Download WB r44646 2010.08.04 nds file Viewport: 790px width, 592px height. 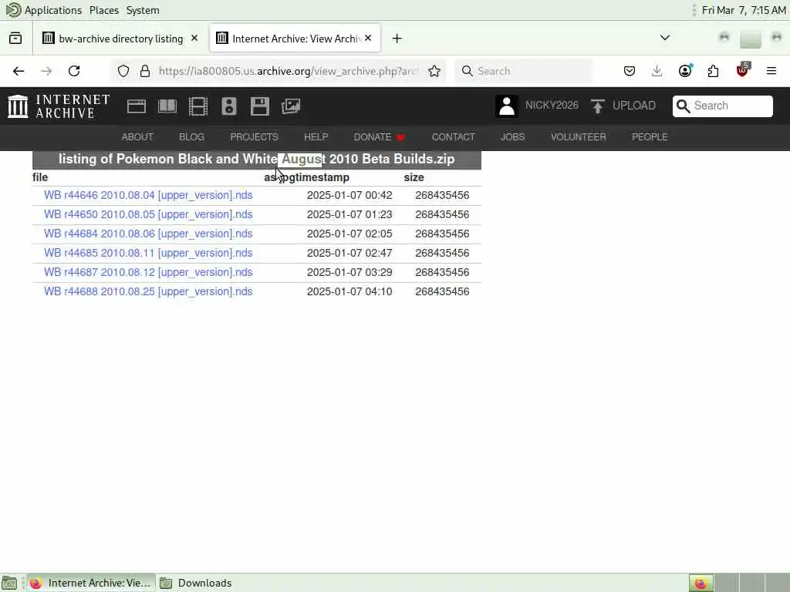pyautogui.click(x=148, y=195)
